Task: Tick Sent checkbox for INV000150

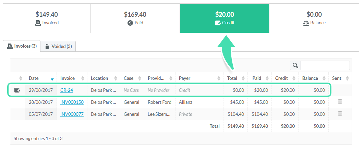Action: coord(340,101)
